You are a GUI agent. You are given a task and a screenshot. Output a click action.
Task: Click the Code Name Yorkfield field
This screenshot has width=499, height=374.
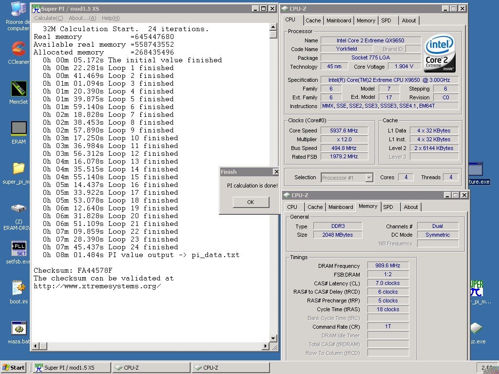346,49
